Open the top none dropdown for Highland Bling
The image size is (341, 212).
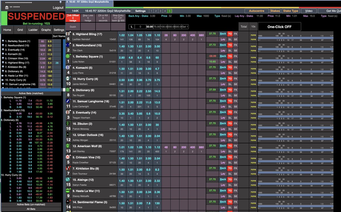coord(253,35)
